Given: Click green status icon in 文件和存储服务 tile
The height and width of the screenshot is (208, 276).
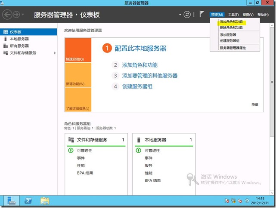Looking at the screenshot, I should (71, 150).
